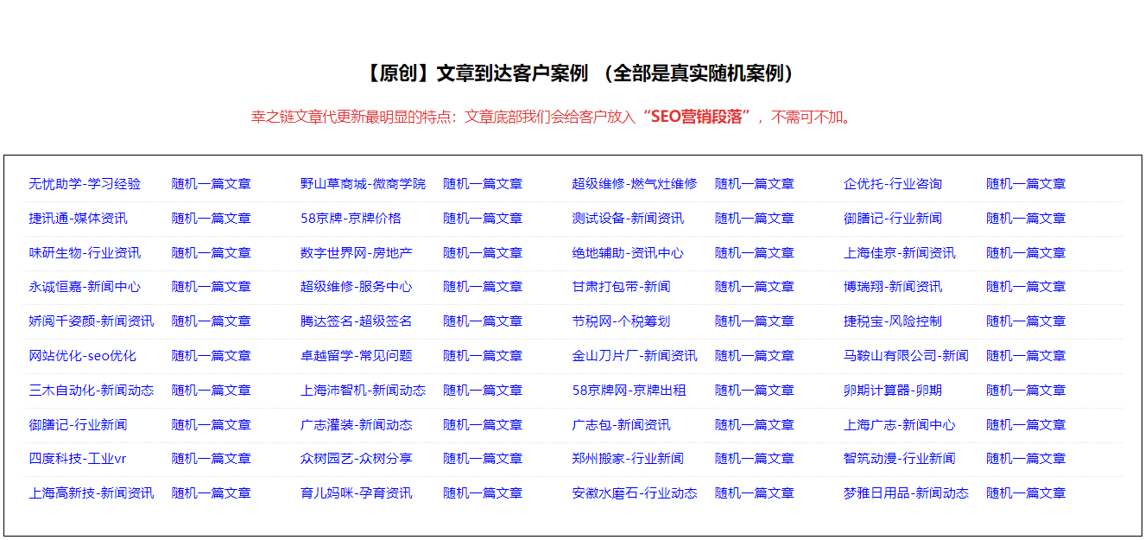Follow the 广志包-新闻资讯 link

[621, 425]
